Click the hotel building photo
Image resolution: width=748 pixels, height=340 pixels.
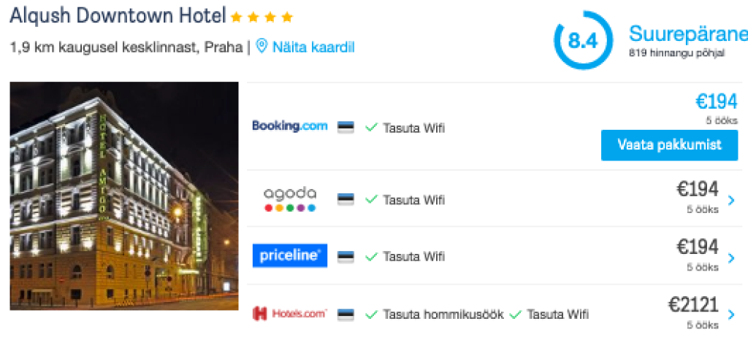pyautogui.click(x=124, y=196)
